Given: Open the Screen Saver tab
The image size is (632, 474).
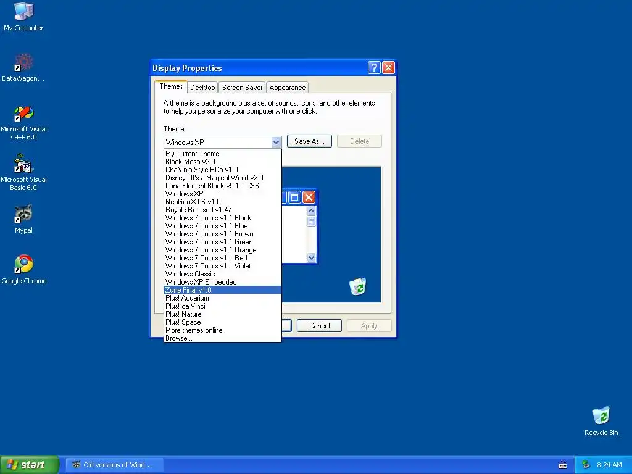Looking at the screenshot, I should pyautogui.click(x=242, y=88).
